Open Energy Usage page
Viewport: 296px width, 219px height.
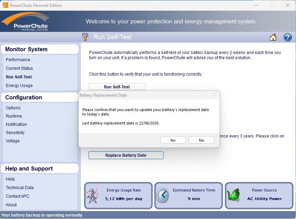(x=19, y=86)
